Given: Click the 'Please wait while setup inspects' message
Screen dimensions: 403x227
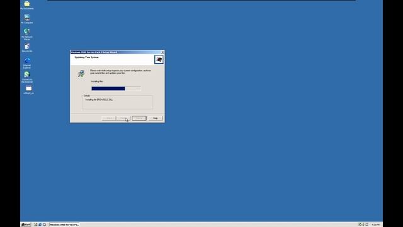Looking at the screenshot, I should click(120, 72).
